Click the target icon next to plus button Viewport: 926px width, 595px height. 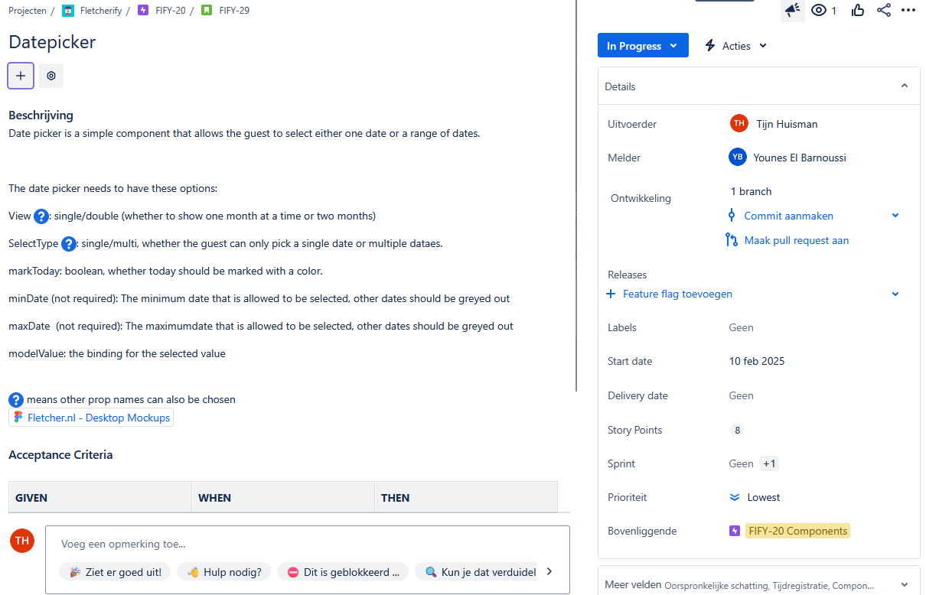(x=51, y=76)
